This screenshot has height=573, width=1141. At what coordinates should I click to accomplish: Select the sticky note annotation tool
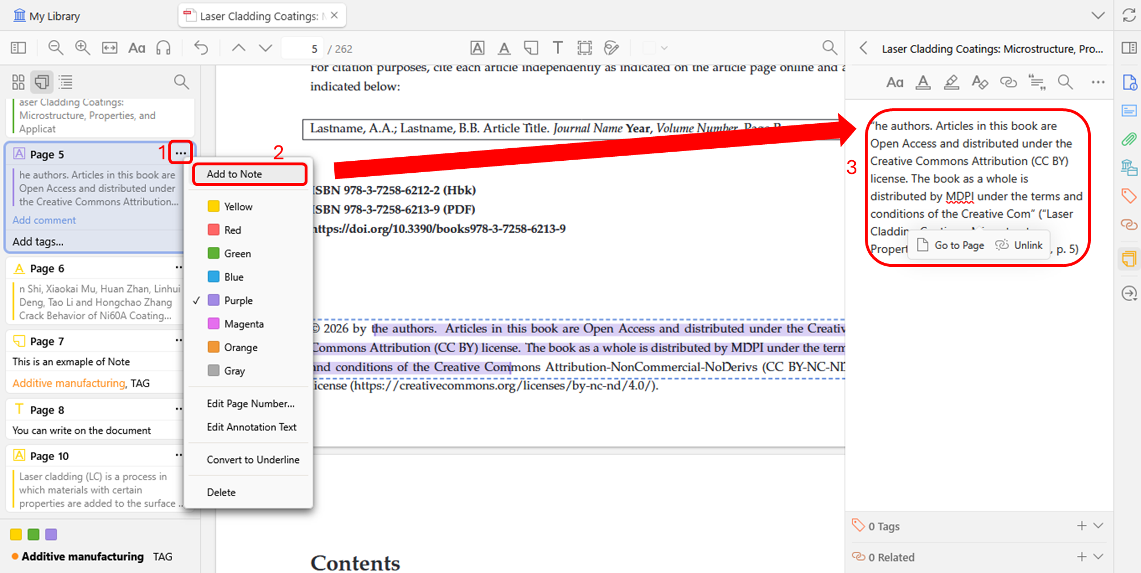(531, 48)
